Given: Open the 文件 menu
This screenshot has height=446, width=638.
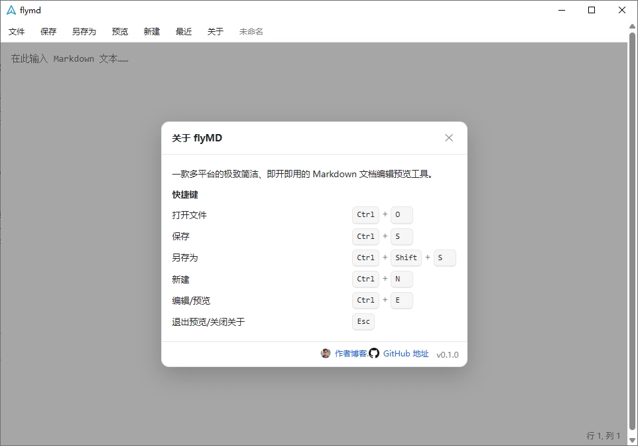Looking at the screenshot, I should click(17, 31).
